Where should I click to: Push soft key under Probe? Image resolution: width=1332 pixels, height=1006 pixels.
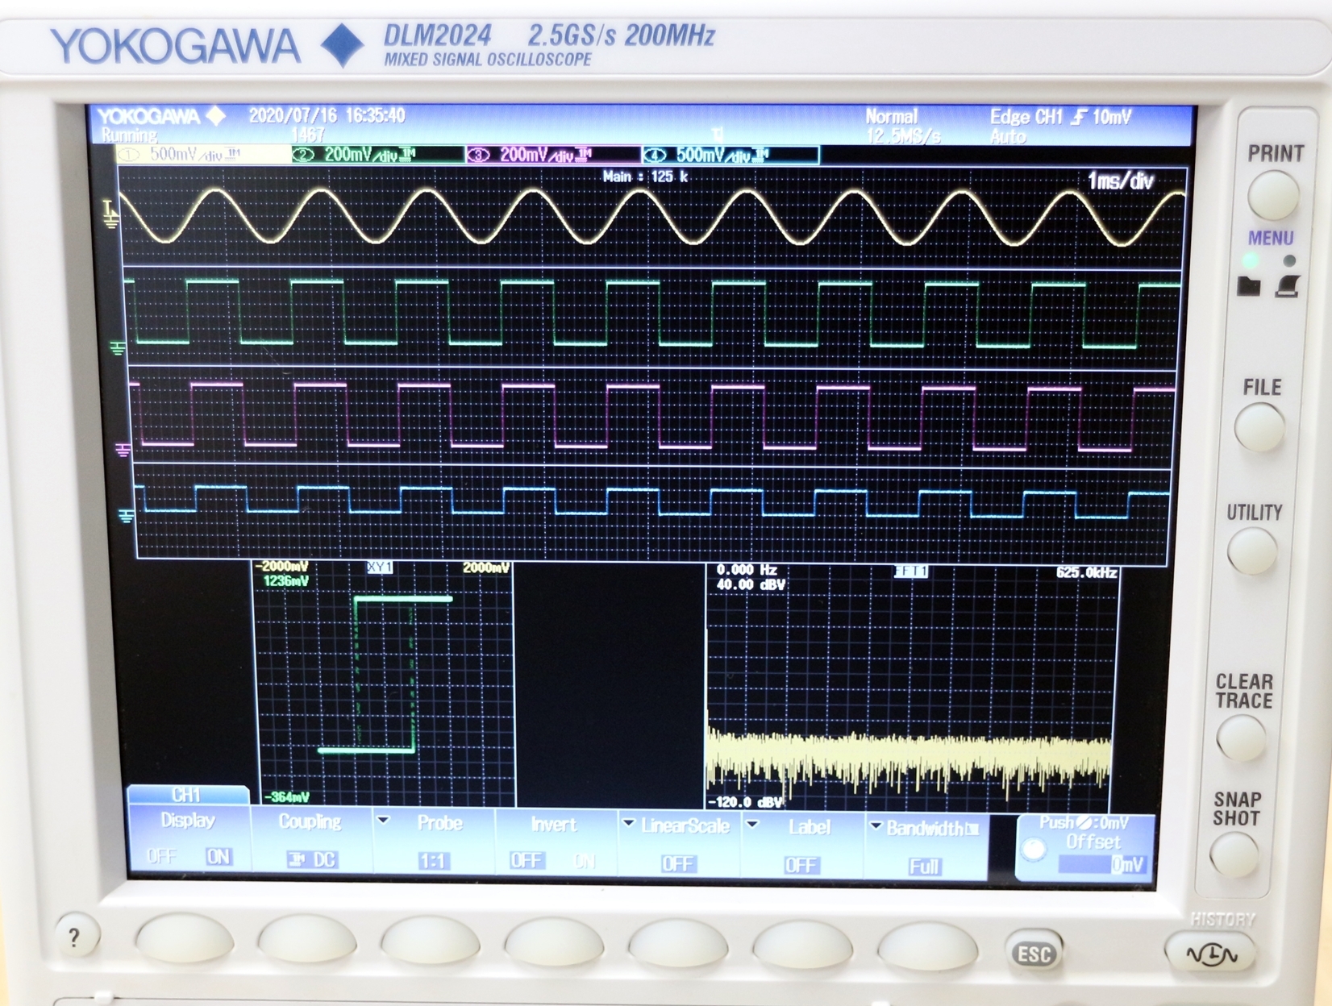click(431, 941)
